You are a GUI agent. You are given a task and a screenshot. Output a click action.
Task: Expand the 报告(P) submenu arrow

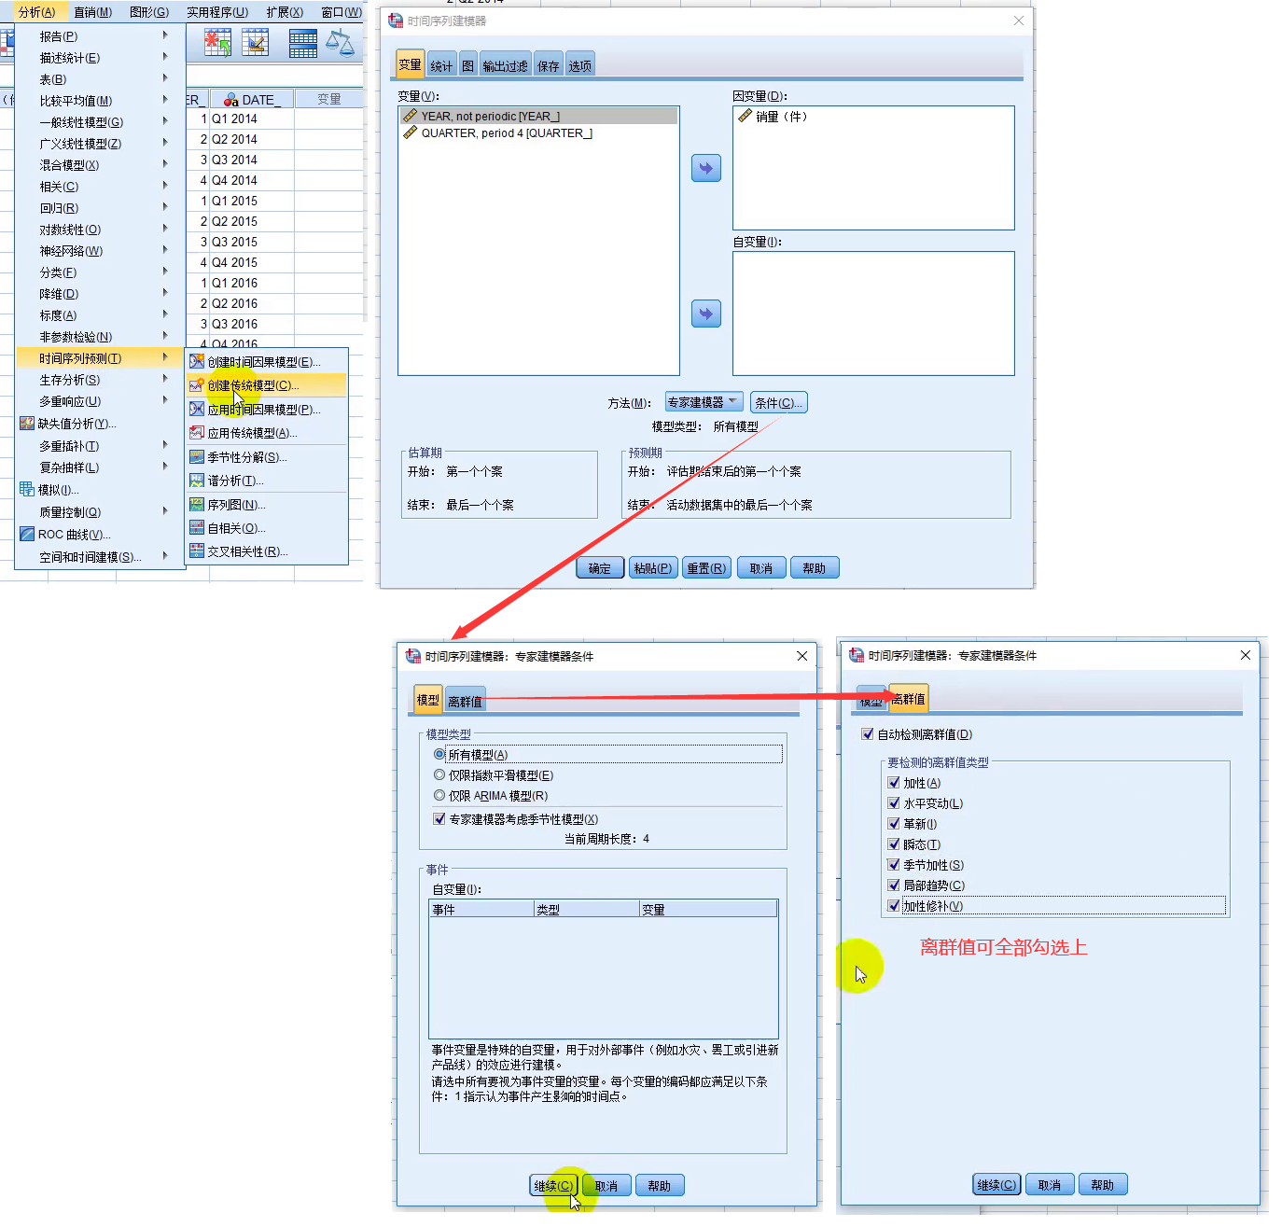(165, 35)
